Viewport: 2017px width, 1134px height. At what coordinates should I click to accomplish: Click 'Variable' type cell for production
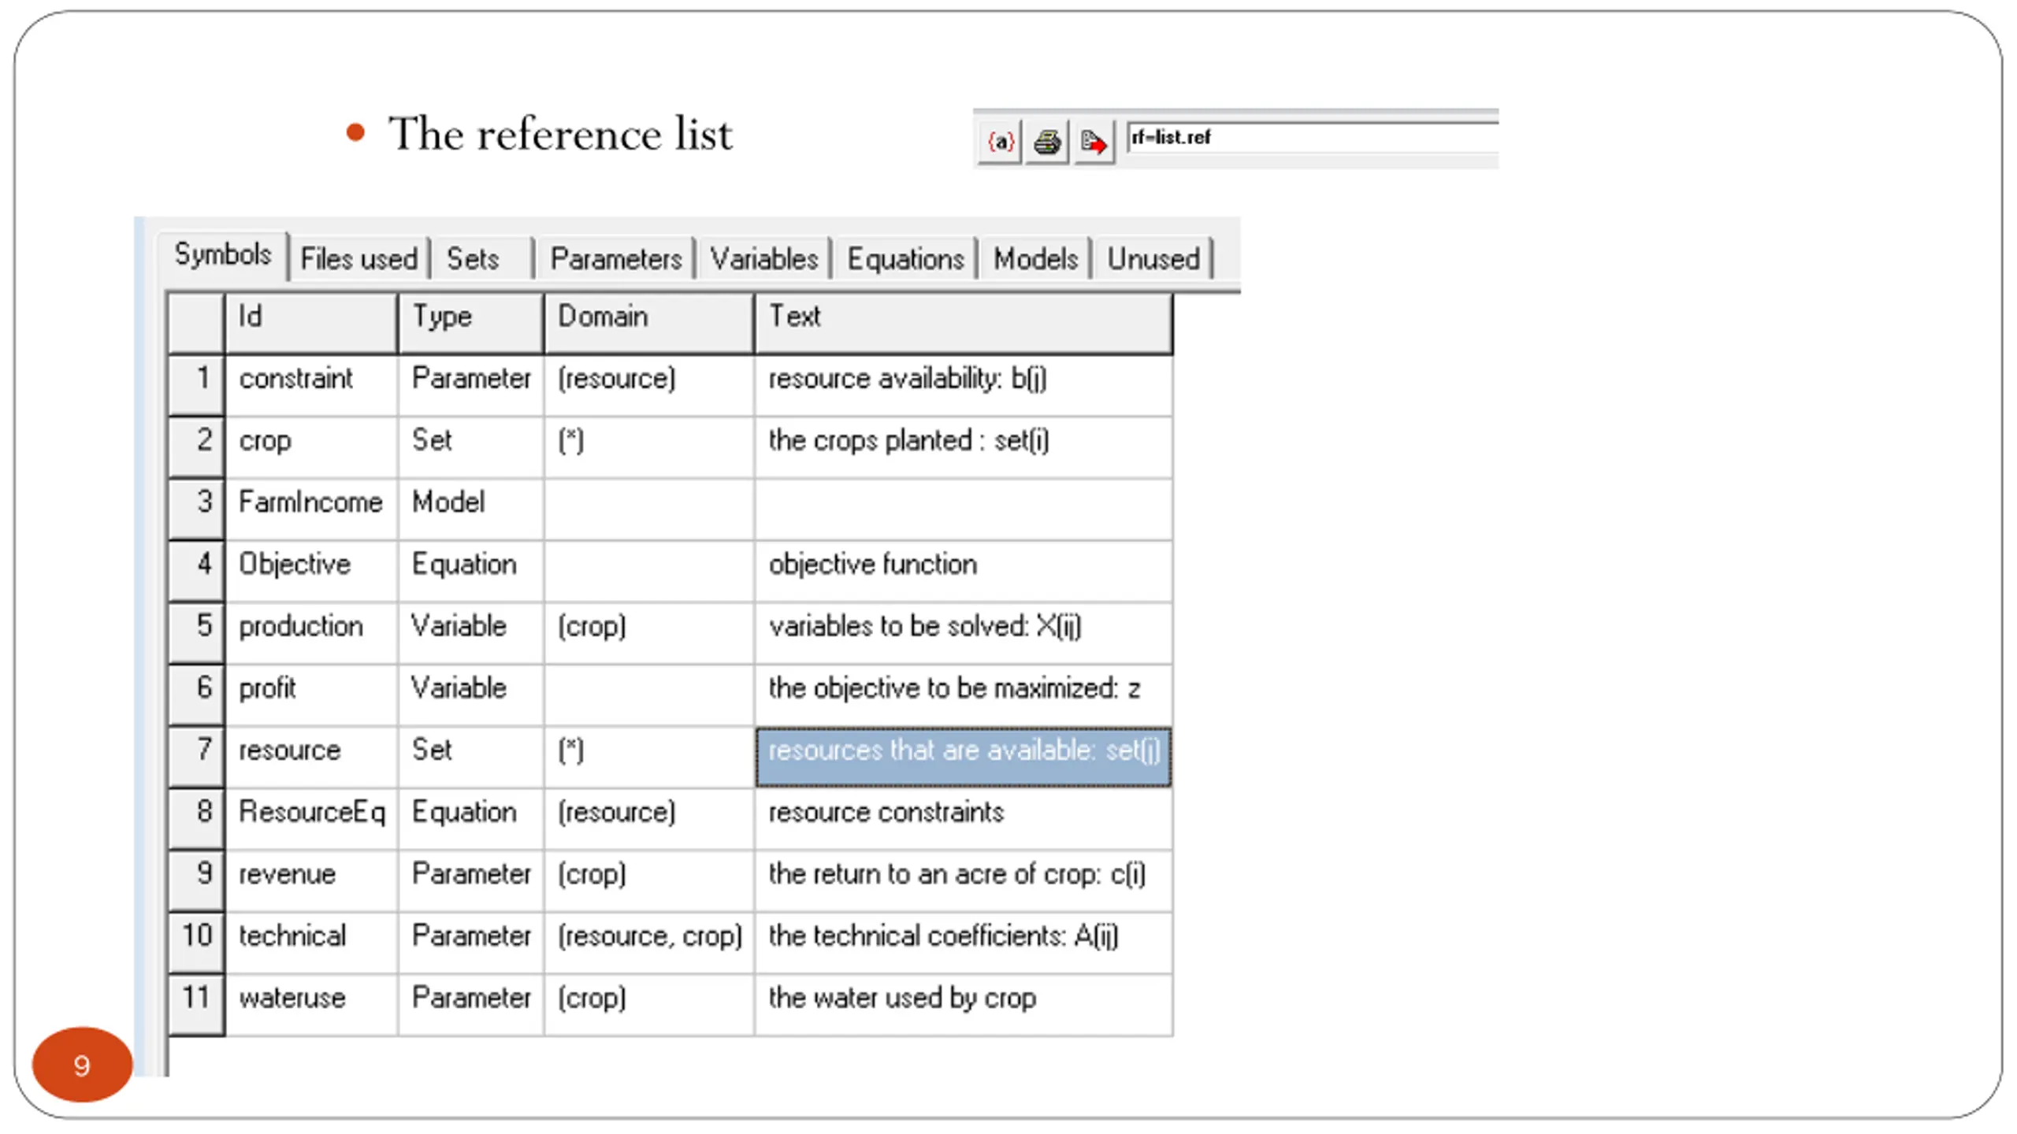pos(471,633)
